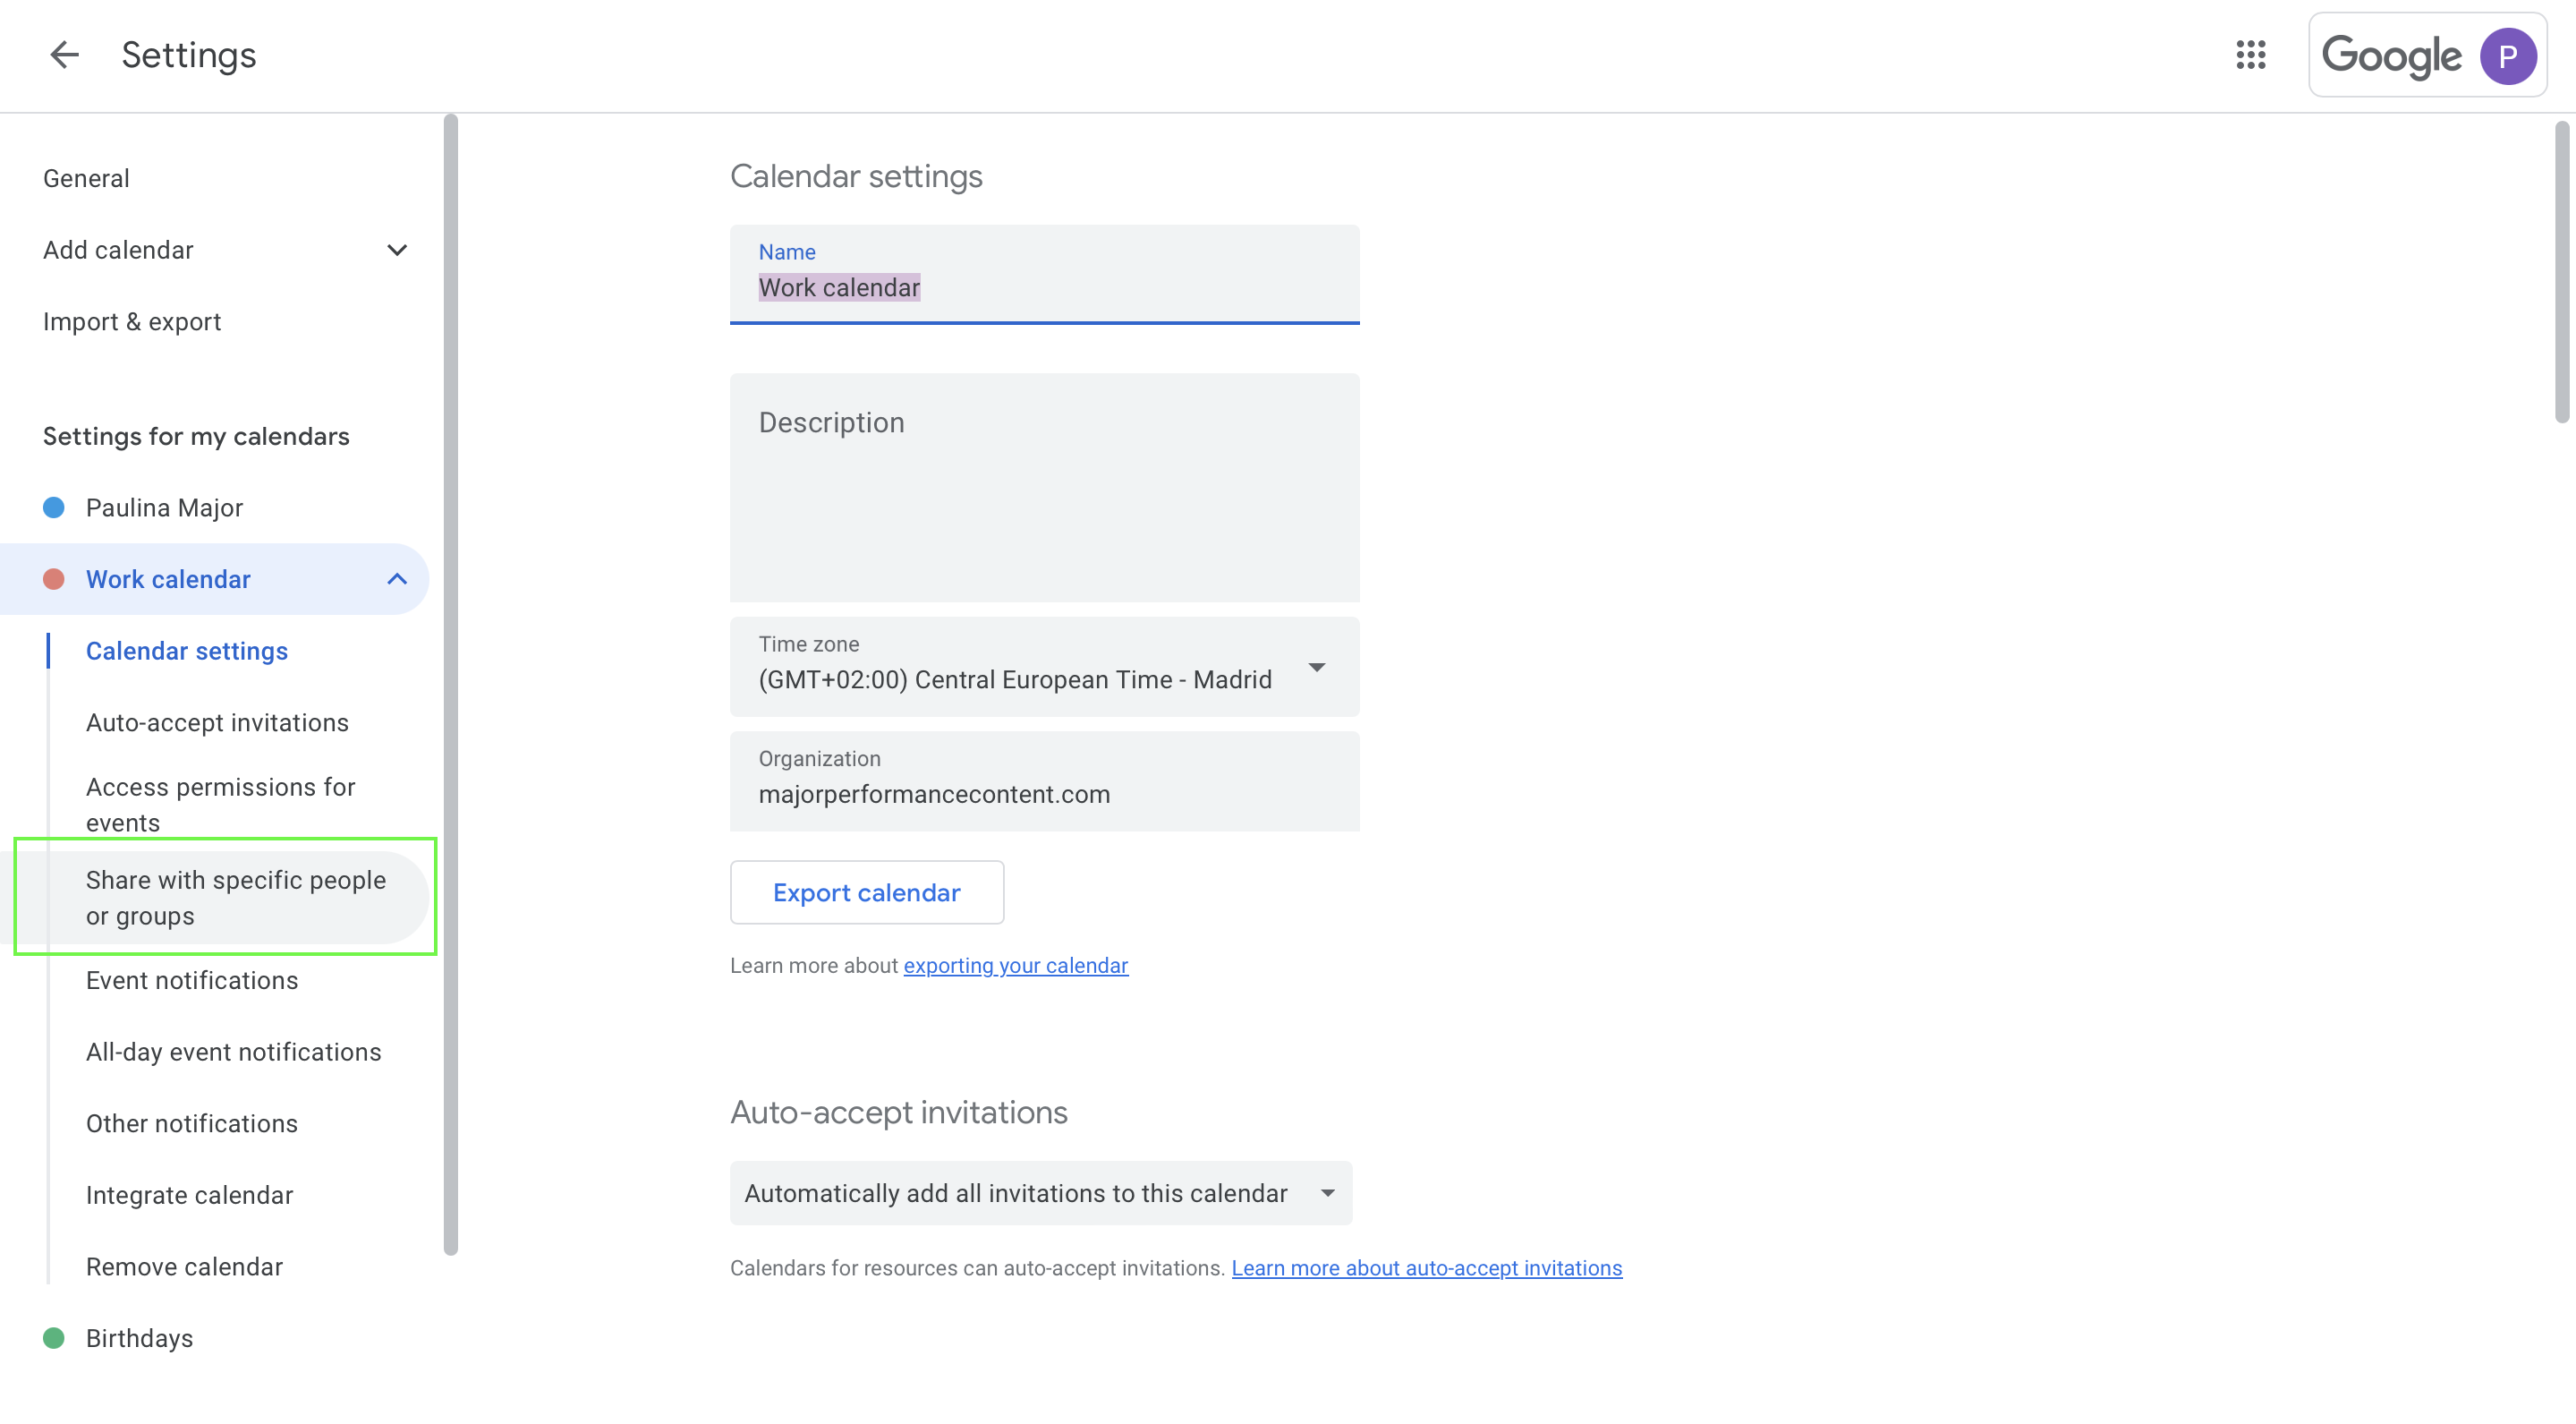
Task: Open Share with specific people or groups
Action: pyautogui.click(x=235, y=897)
